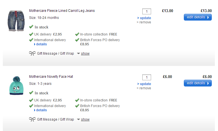Click the hat In-store collection checkmark icon
Viewport: 218px width, 131px height.
click(x=77, y=100)
